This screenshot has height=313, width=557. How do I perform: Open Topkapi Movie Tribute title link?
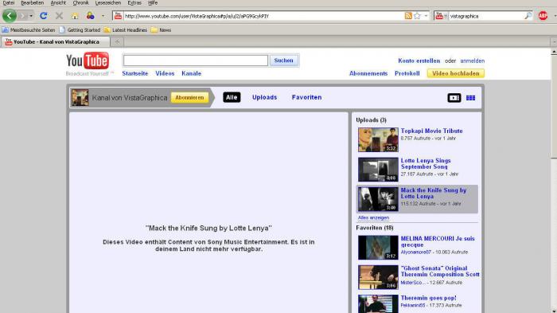(431, 131)
